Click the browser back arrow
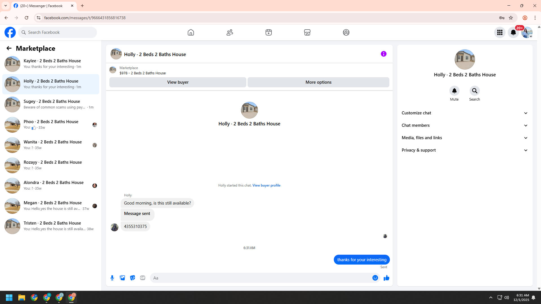The height and width of the screenshot is (304, 541). [x=6, y=18]
